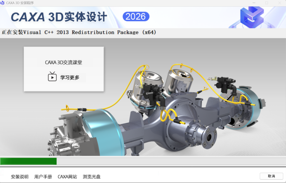Open the 用户手册 user manual link
Viewport: 286px width, 183px height.
(43, 177)
